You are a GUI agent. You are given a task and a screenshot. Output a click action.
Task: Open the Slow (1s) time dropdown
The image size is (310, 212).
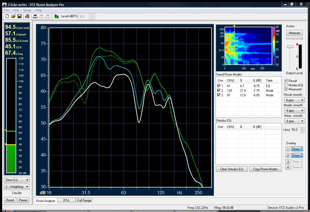pos(17,180)
